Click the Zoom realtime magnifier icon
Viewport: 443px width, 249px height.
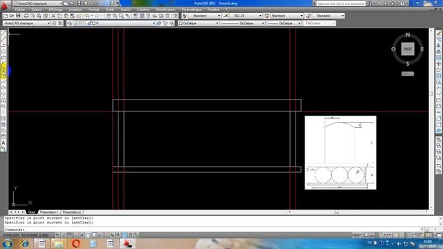point(115,16)
